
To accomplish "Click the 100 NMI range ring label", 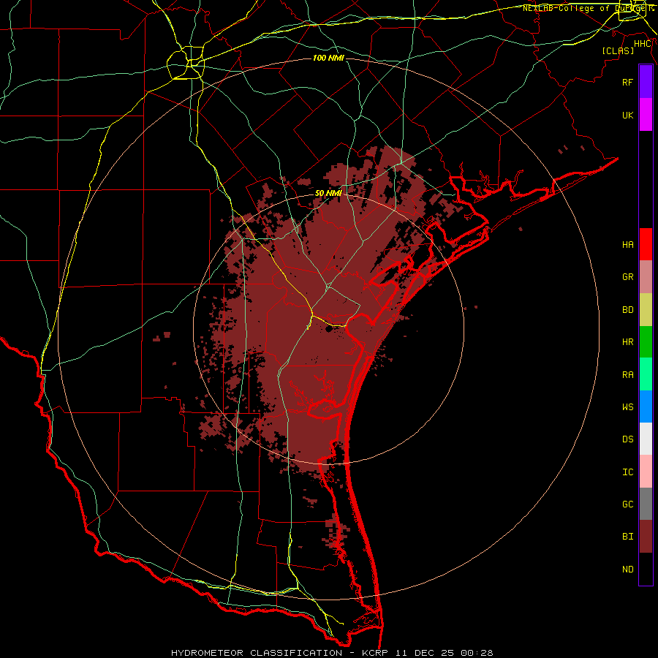I will [328, 58].
